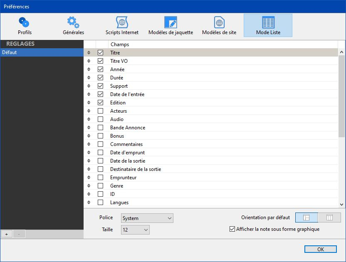This screenshot has height=262, width=346.
Task: Choose the vertical columns orientation icon
Action: click(329, 218)
